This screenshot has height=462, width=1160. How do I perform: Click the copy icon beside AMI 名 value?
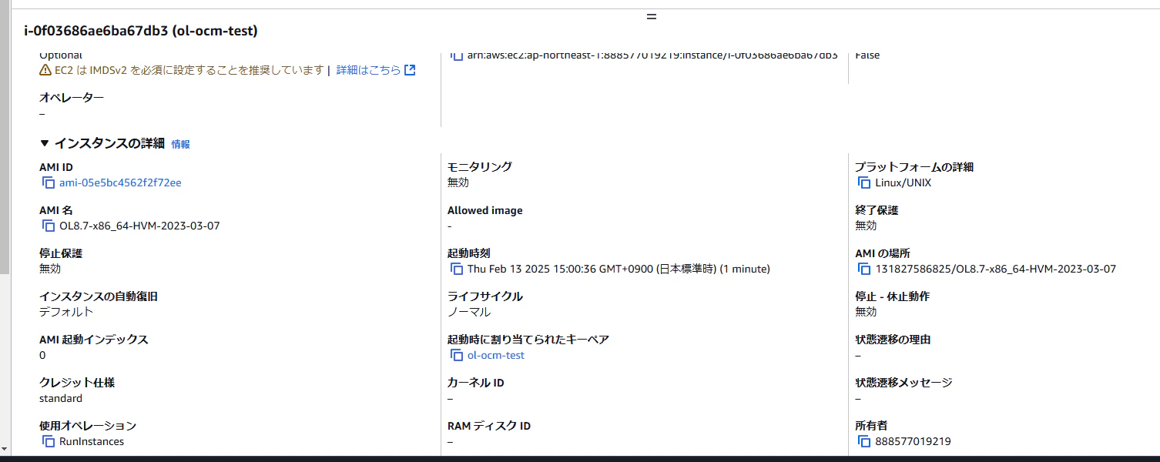49,226
